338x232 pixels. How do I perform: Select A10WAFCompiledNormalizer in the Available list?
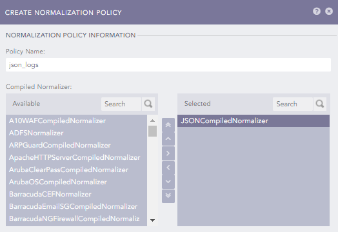[x=76, y=121]
